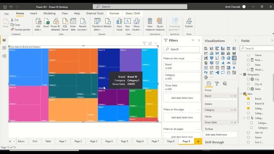Image resolution: width=274 pixels, height=154 pixels.
Task: Collapse the Visualizations pane using chevron
Action: pyautogui.click(x=235, y=41)
